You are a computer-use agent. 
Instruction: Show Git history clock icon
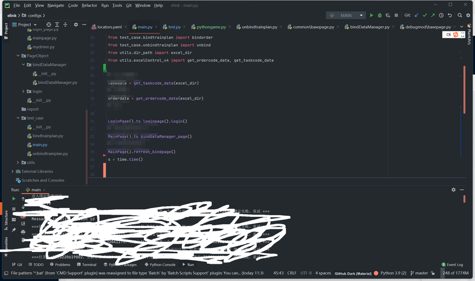(x=441, y=15)
